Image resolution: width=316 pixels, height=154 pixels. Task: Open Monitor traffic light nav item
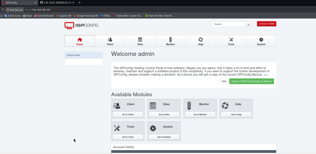pos(170,41)
